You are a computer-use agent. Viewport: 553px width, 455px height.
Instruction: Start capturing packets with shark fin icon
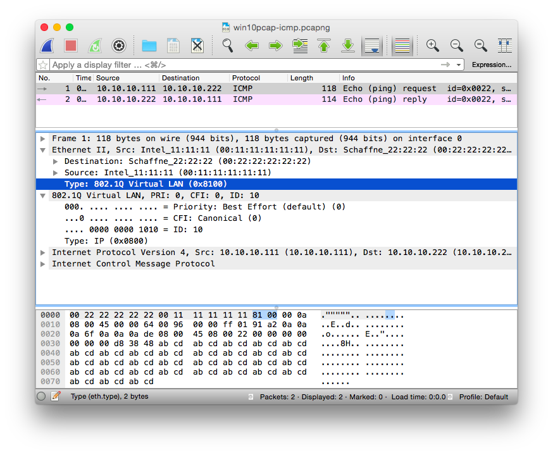[47, 46]
